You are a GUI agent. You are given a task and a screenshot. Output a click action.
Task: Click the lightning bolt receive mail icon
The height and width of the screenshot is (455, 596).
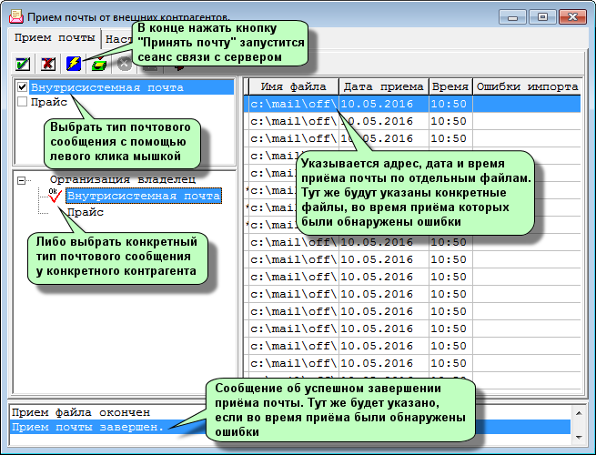pos(73,65)
